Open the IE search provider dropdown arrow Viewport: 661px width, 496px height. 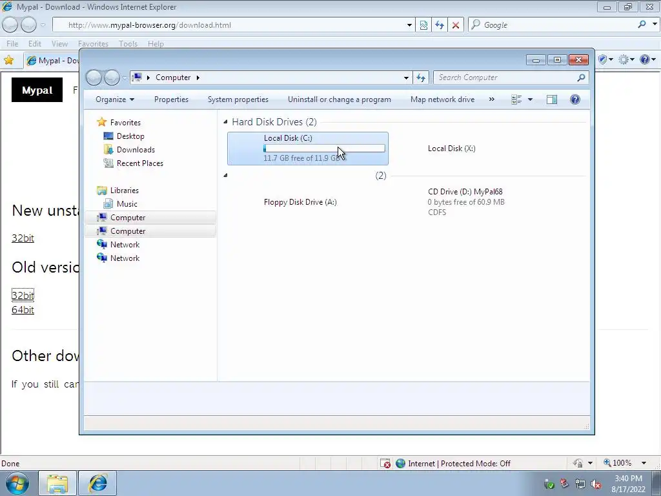pos(655,25)
